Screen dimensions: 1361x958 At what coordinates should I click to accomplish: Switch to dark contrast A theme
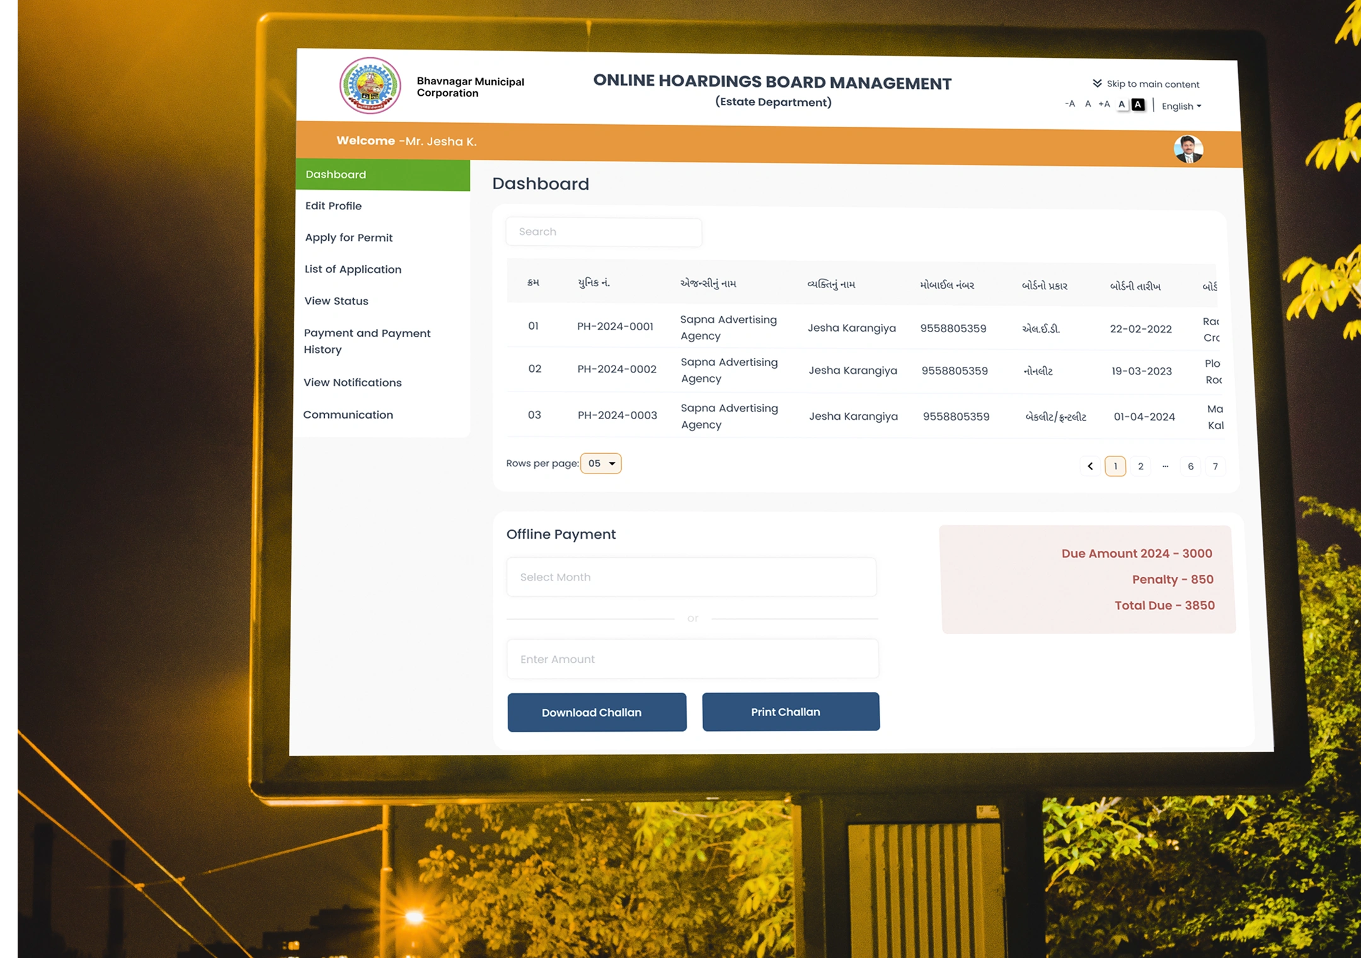tap(1138, 105)
